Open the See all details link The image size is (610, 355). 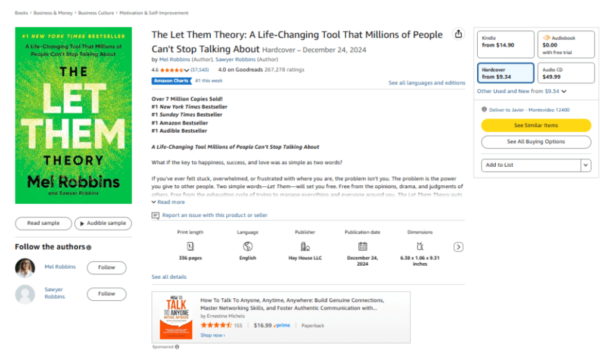click(x=169, y=277)
